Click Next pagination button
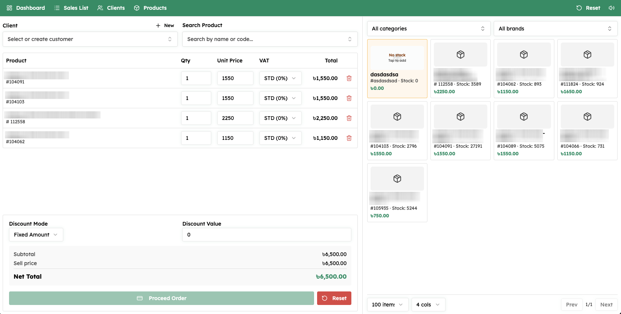621x314 pixels. click(x=606, y=305)
